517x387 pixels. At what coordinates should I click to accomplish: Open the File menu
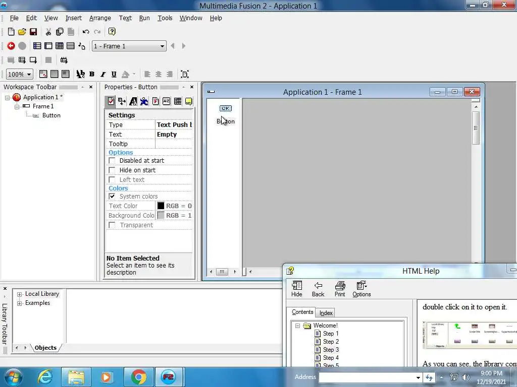coord(14,18)
